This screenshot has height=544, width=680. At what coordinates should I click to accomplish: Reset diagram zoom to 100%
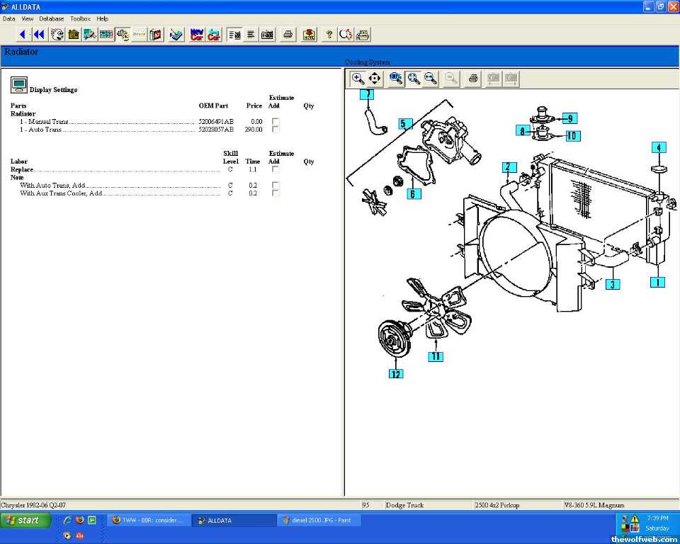[396, 79]
